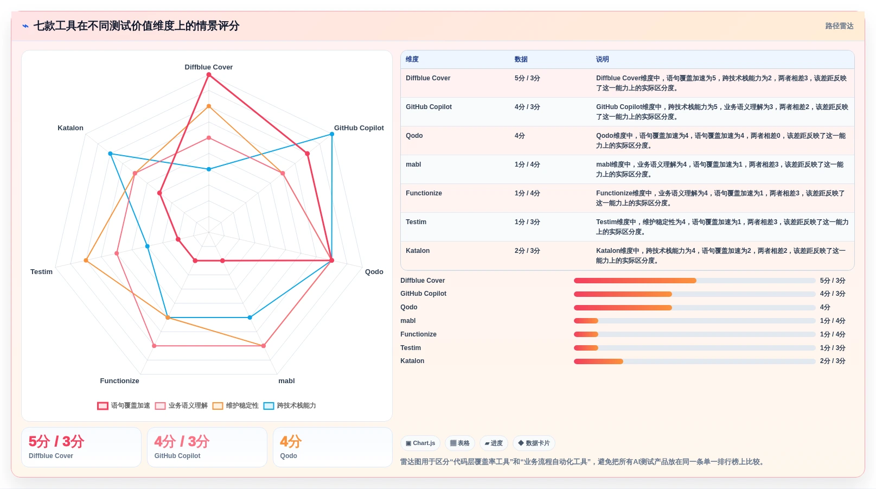Viewport: 876px width, 489px height.
Task: Click the blue data point on Katalon axis
Action: 110,154
